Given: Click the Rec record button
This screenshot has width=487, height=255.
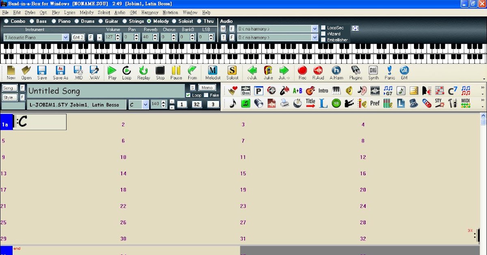Looking at the screenshot, I should click(x=302, y=72).
